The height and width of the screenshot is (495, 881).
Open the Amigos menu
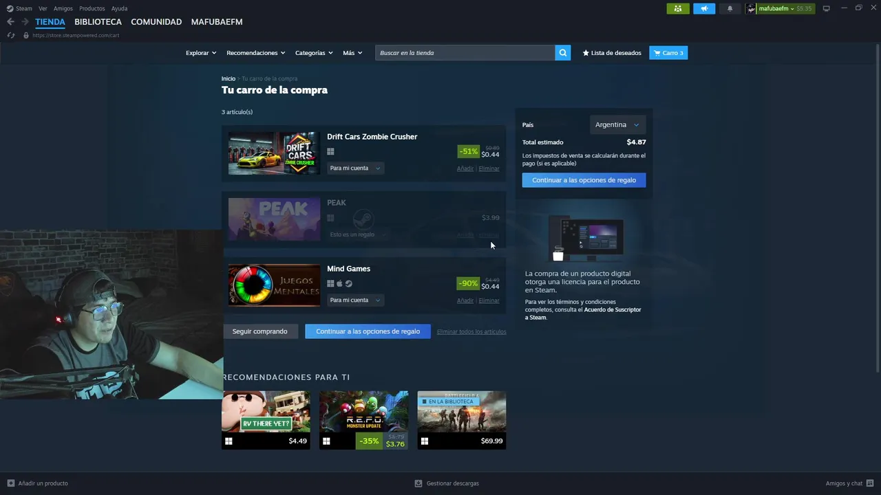63,8
